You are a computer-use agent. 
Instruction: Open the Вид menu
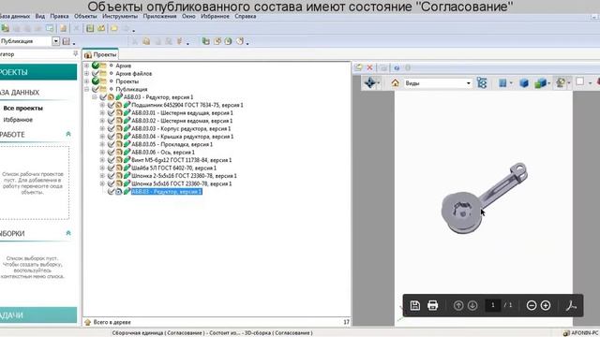39,16
